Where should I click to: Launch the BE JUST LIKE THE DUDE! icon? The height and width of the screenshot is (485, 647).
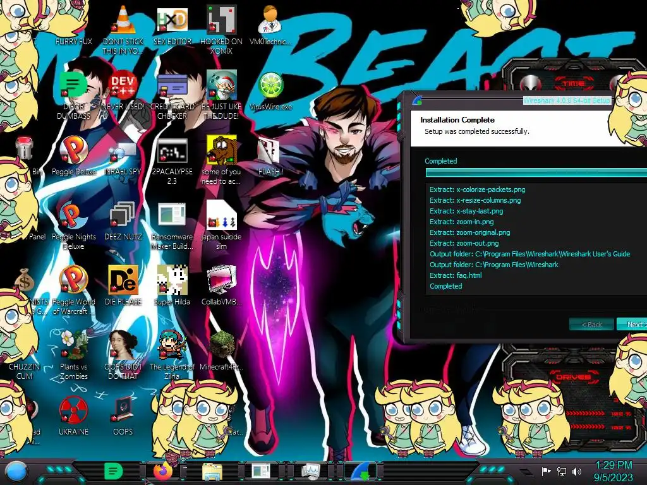click(221, 85)
